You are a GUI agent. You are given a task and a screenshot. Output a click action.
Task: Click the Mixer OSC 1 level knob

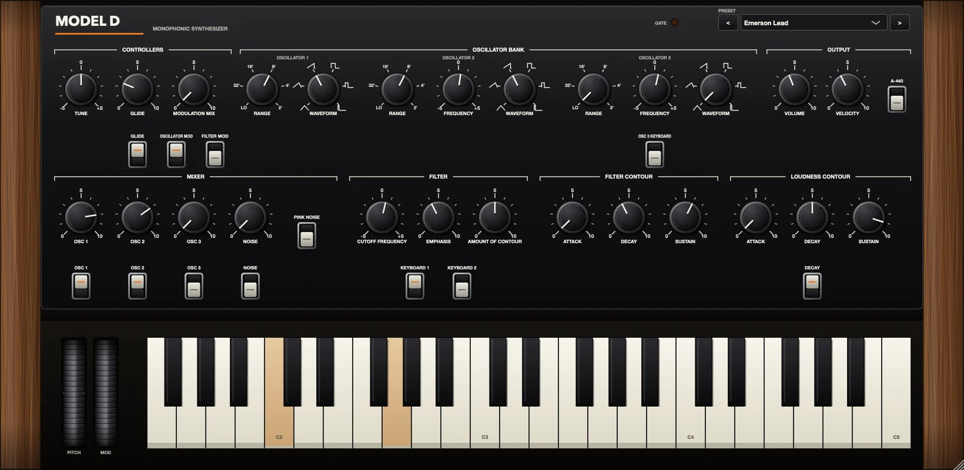[x=81, y=217]
